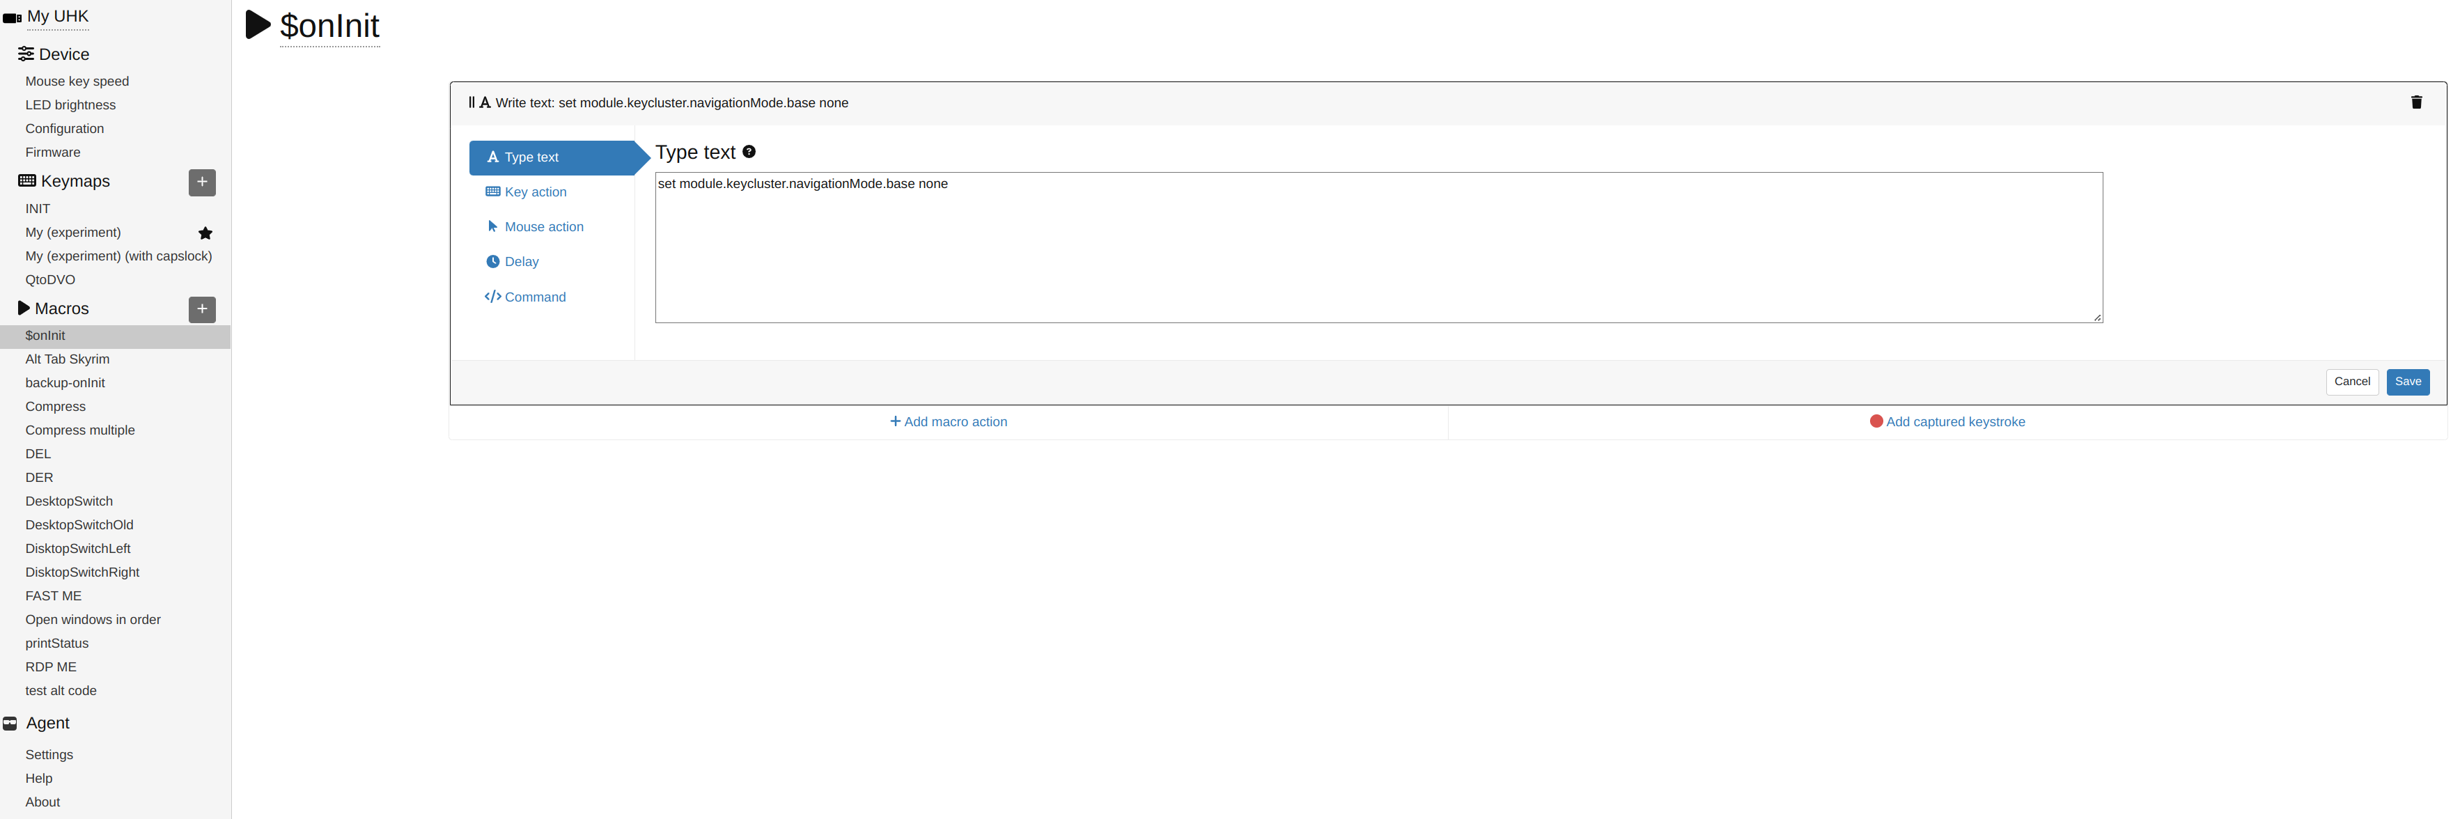Screen dimensions: 2460x819
Task: Open the Delay action tab
Action: click(520, 262)
